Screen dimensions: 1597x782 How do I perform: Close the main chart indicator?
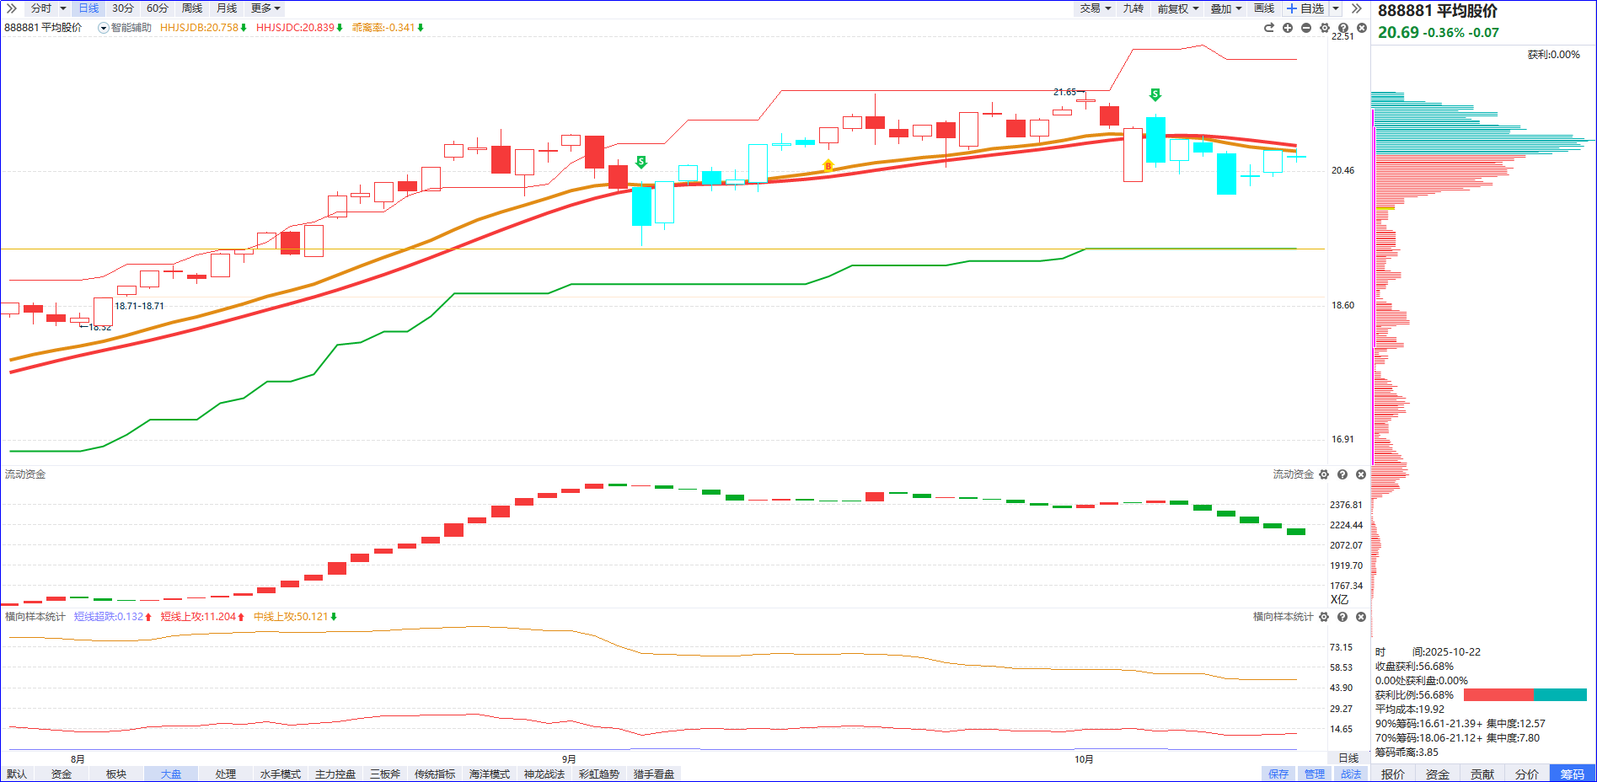1362,28
